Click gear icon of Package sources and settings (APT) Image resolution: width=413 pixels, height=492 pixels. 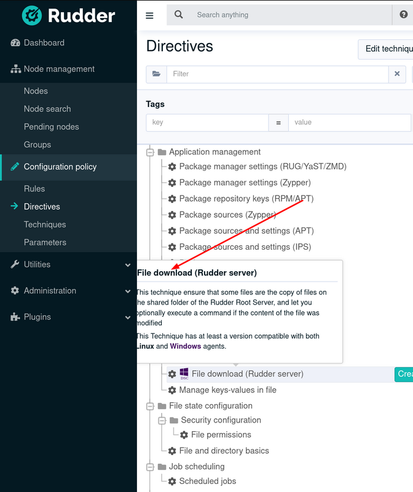[172, 231]
